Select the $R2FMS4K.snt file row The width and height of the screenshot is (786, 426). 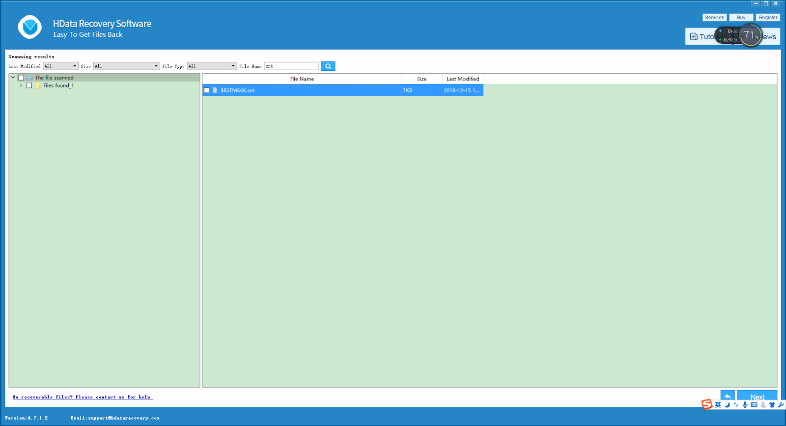[x=343, y=90]
